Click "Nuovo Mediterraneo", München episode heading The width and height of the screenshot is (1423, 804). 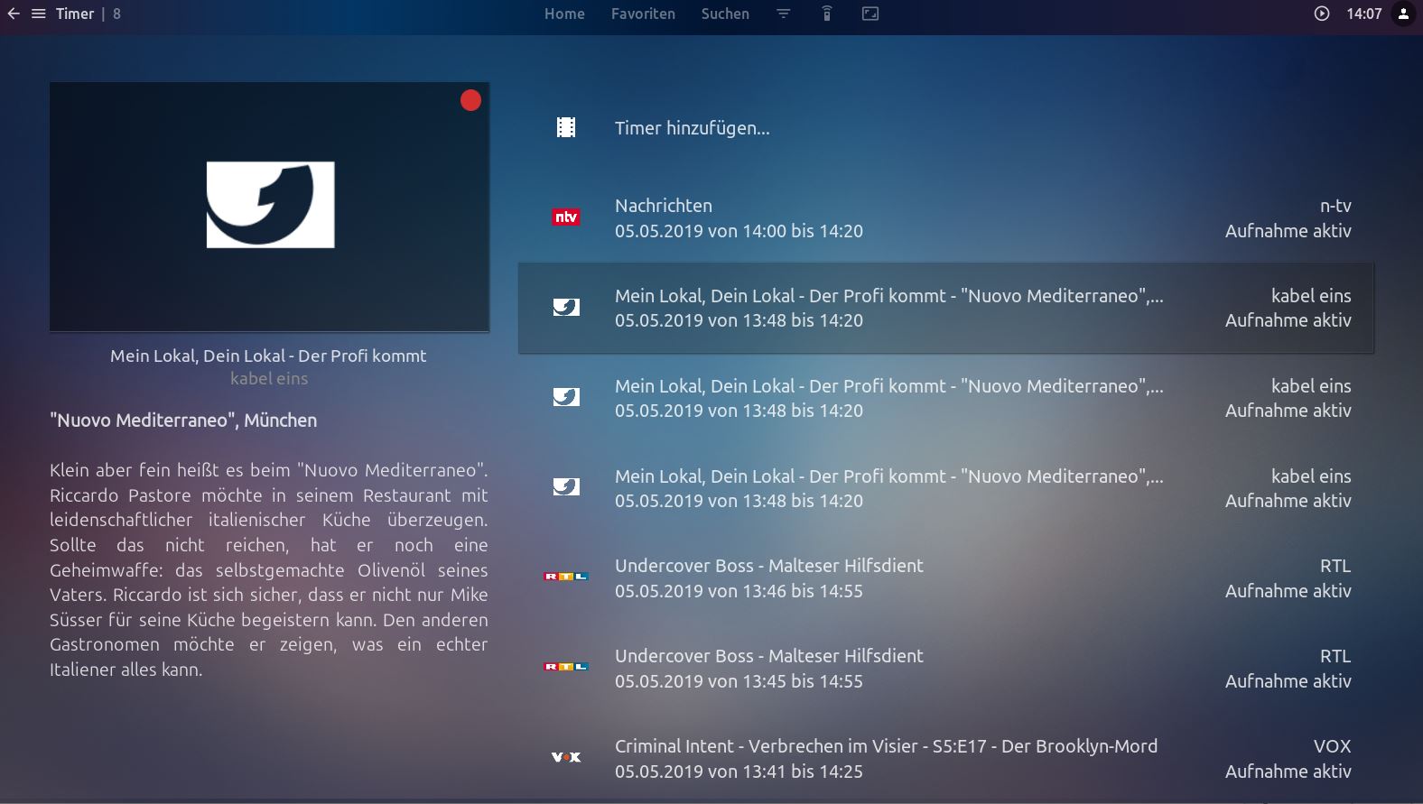coord(183,420)
